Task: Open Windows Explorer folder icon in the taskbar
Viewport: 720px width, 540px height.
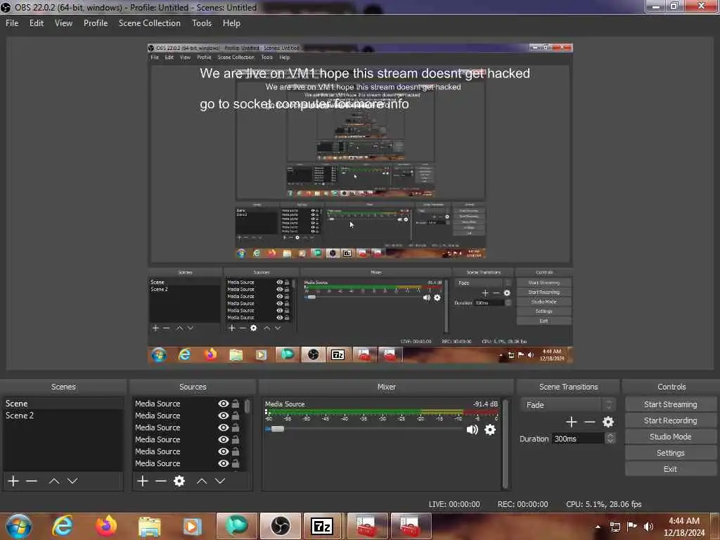Action: [149, 527]
